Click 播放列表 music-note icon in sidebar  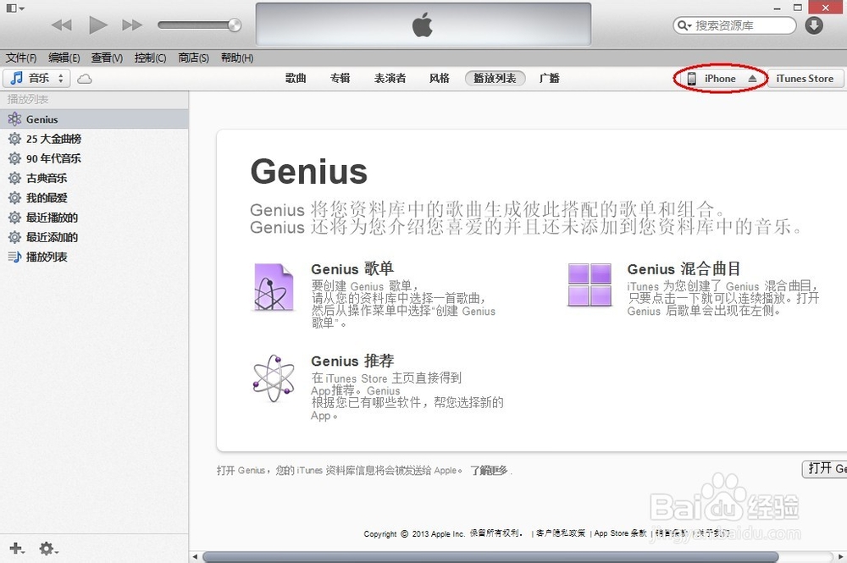point(17,257)
